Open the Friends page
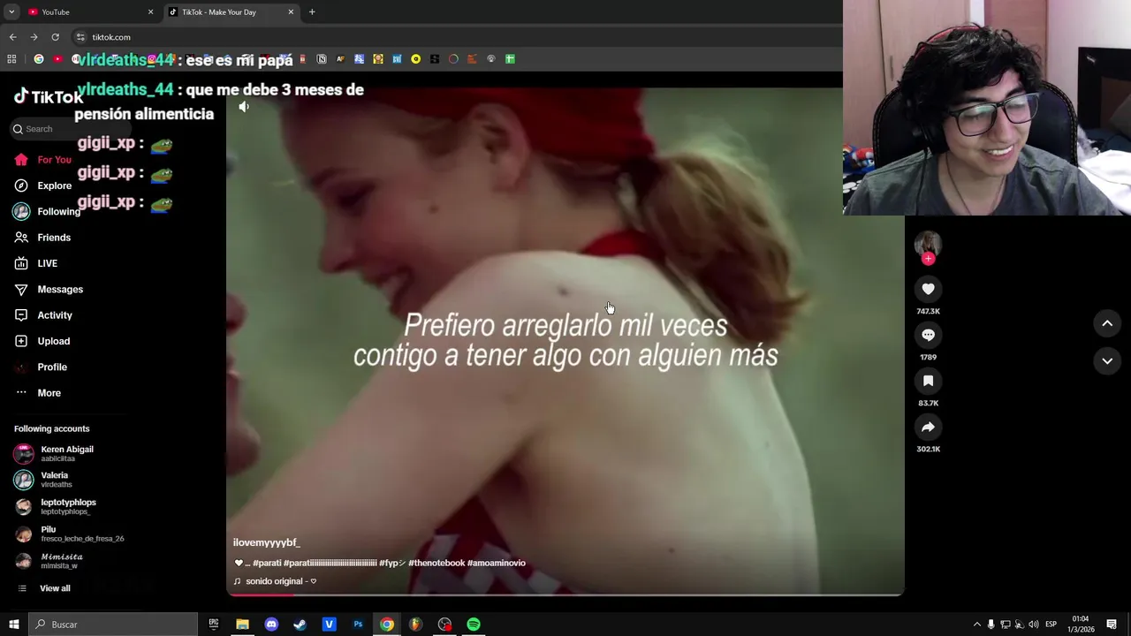The width and height of the screenshot is (1131, 636). pyautogui.click(x=42, y=238)
